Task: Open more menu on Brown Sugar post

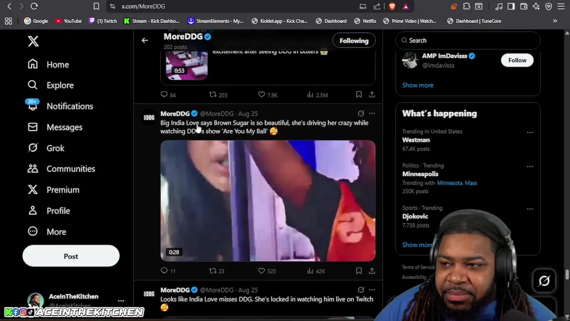Action: pos(372,114)
